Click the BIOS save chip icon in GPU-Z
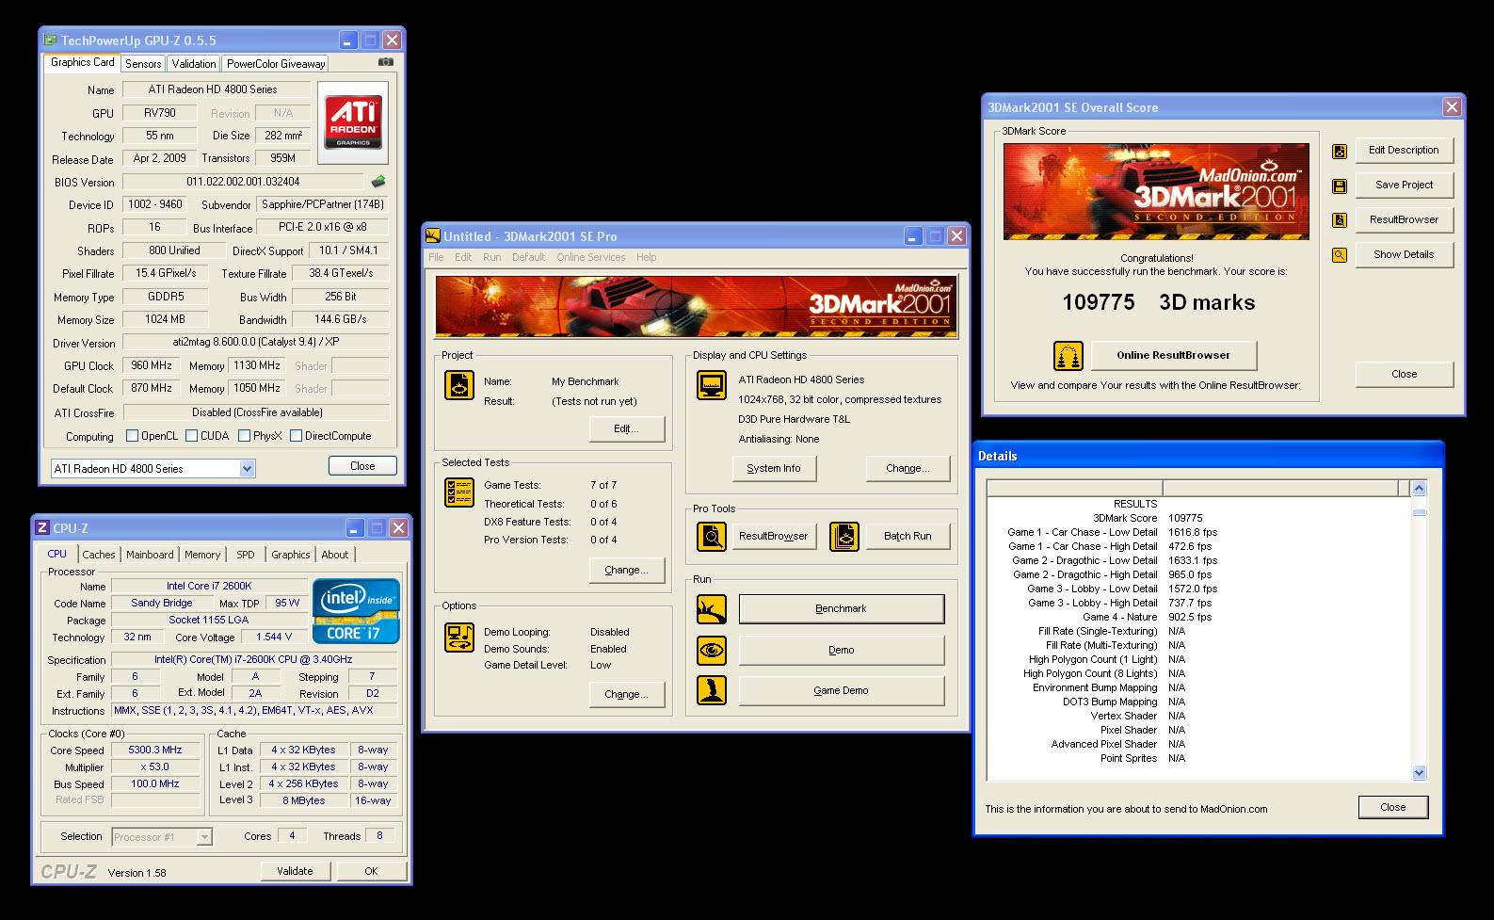The height and width of the screenshot is (920, 1494). coord(378,182)
